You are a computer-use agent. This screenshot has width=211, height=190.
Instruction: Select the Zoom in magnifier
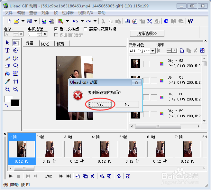pos(7,89)
